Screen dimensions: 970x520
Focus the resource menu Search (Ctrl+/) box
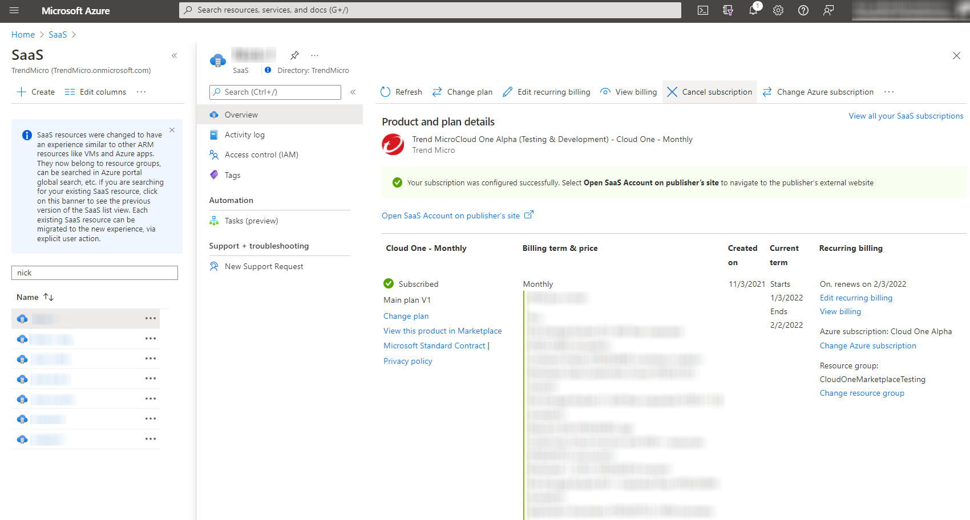pos(275,92)
